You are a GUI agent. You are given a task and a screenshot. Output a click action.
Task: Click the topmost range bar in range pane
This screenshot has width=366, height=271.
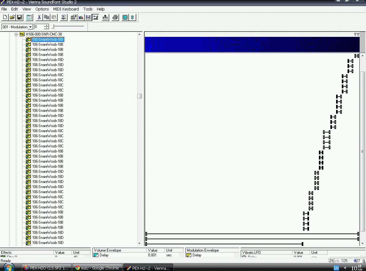point(357,56)
